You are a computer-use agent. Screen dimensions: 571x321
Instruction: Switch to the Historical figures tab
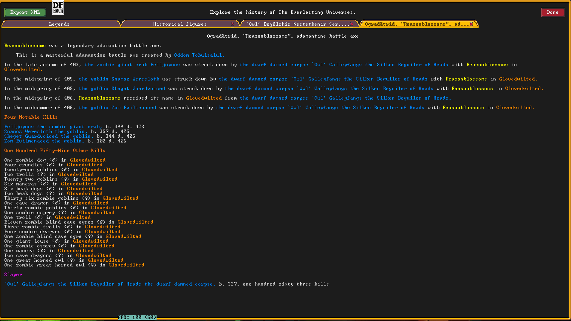tap(180, 24)
